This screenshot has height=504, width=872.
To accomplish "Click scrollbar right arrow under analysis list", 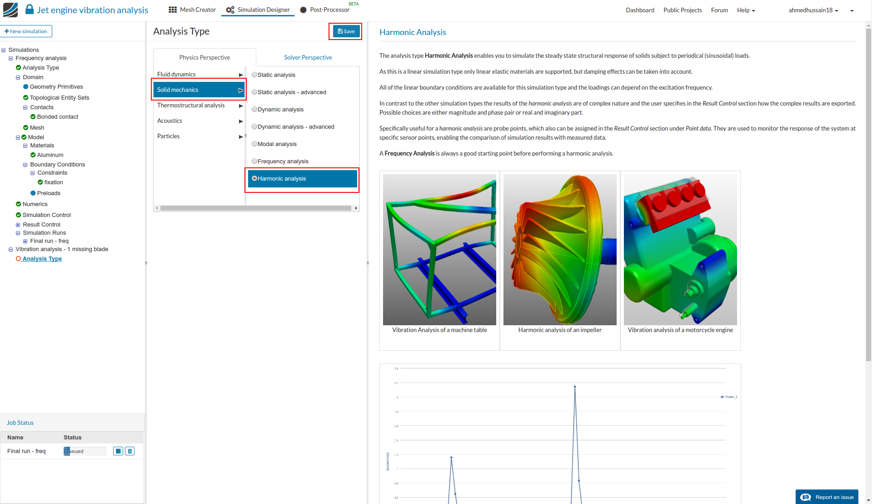I will click(x=356, y=208).
